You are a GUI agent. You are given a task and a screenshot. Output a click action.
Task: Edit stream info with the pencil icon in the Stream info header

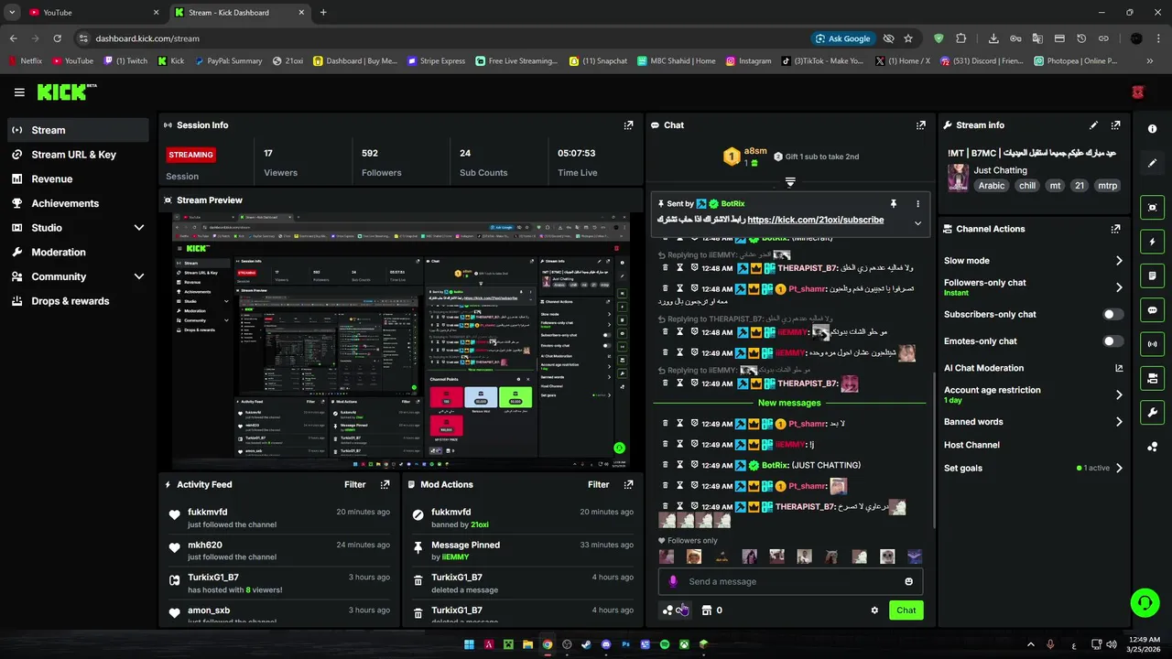tap(1093, 125)
